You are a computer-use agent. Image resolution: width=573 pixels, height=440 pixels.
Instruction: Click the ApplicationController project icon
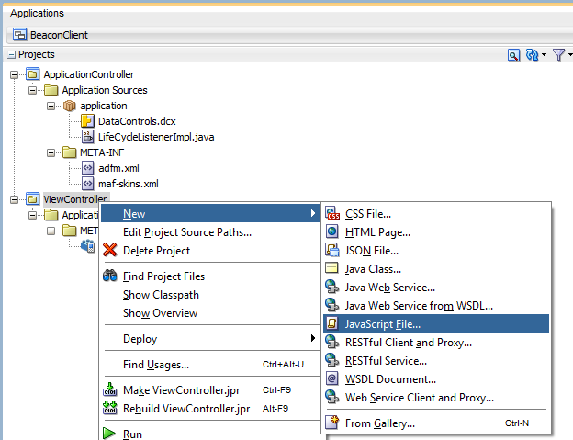point(32,74)
